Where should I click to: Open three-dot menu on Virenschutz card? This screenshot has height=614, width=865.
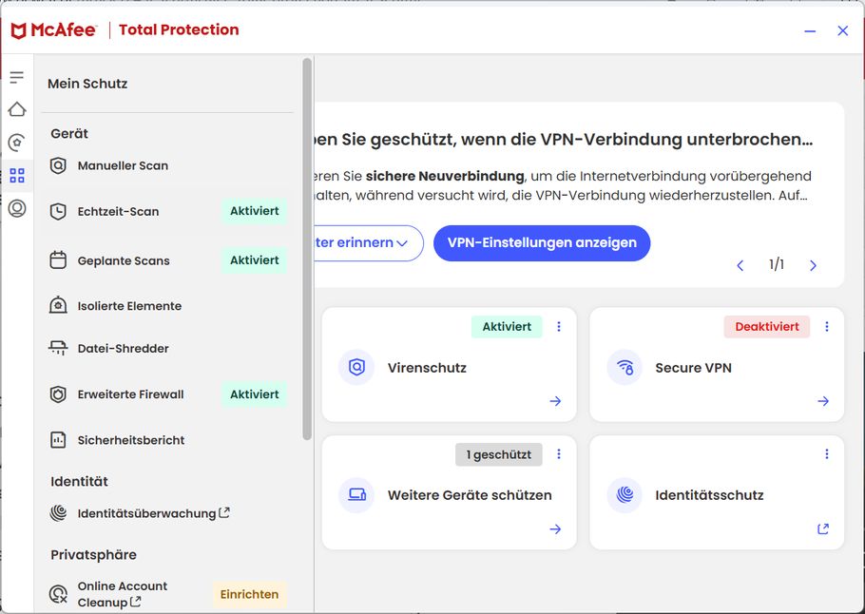pos(559,327)
